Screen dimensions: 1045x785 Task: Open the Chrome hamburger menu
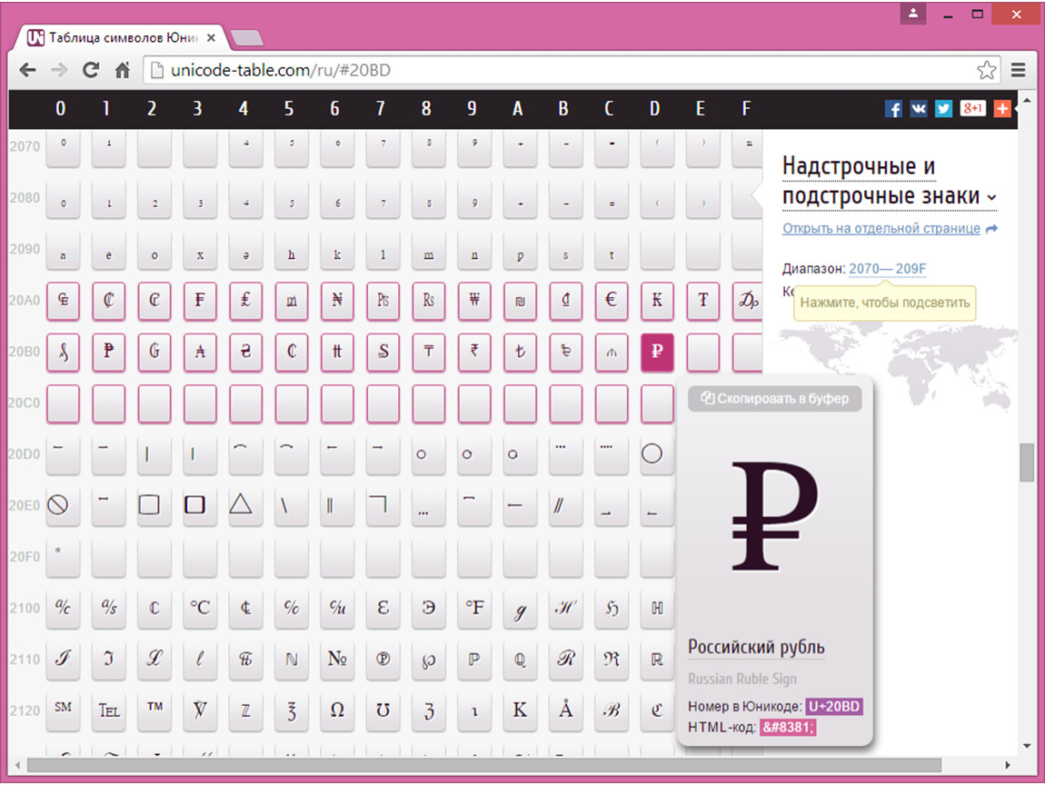(x=1019, y=70)
